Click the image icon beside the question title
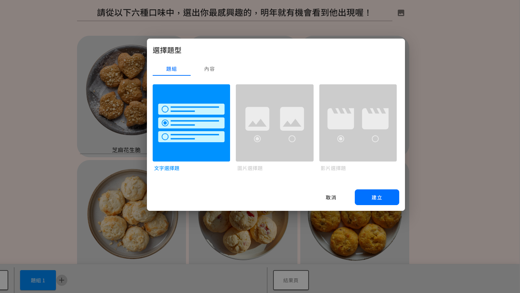 pos(401,13)
